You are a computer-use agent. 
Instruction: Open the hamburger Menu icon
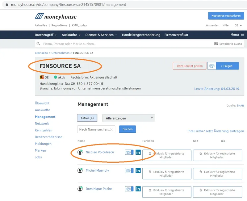(242, 35)
